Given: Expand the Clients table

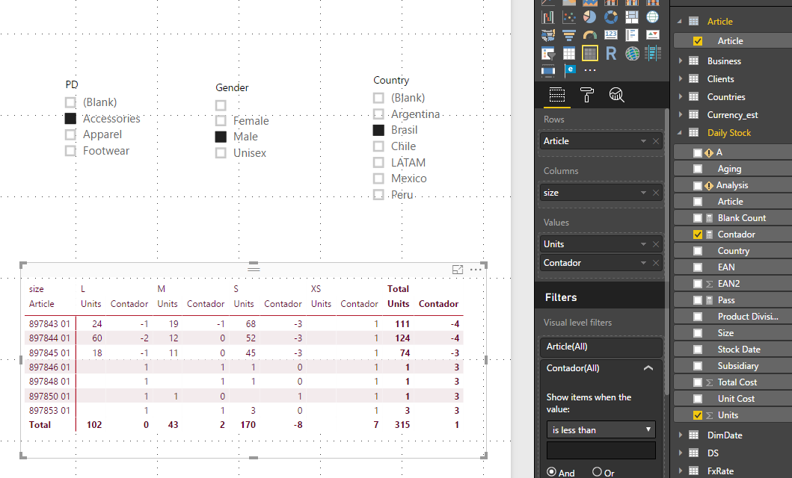Looking at the screenshot, I should click(681, 79).
